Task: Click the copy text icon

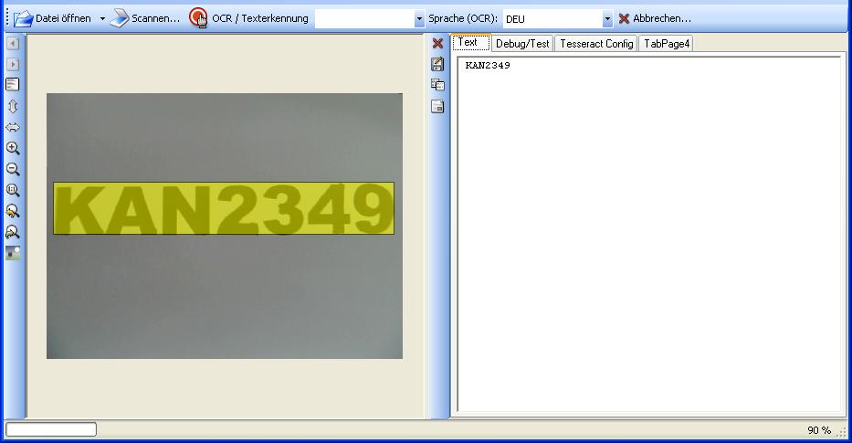Action: coord(437,85)
